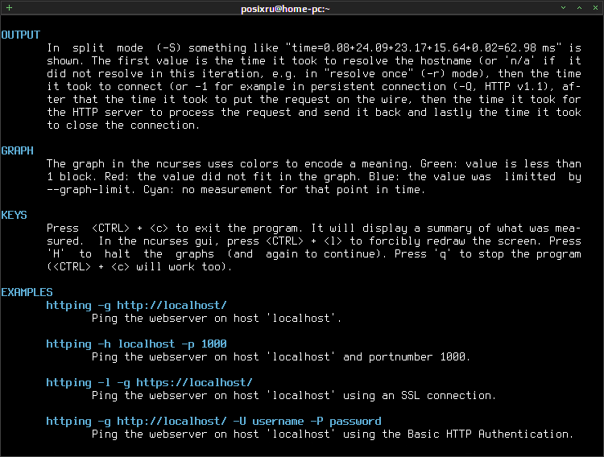Screen dimensions: 604x457
Task: Click the first "Ping the webserver on host 'localhost'." line
Action: coord(217,319)
